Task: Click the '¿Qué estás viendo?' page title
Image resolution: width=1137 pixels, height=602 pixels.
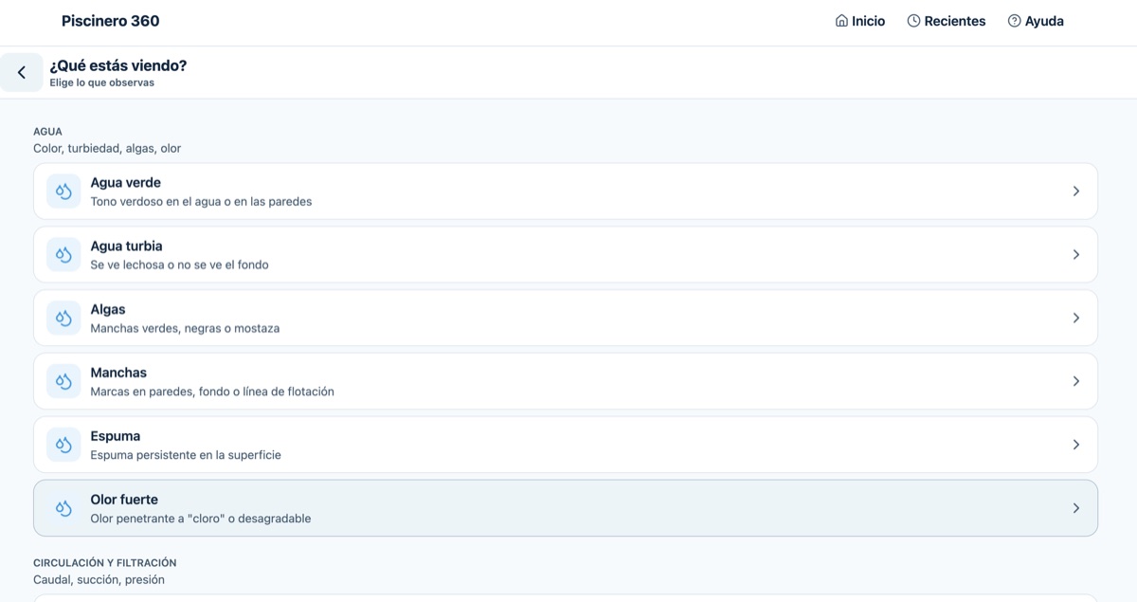Action: (118, 65)
